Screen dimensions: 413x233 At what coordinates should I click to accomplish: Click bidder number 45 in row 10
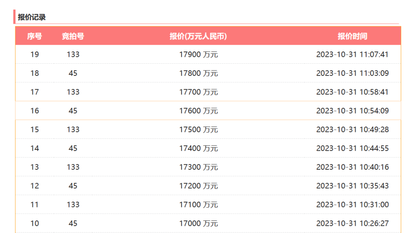(x=73, y=223)
